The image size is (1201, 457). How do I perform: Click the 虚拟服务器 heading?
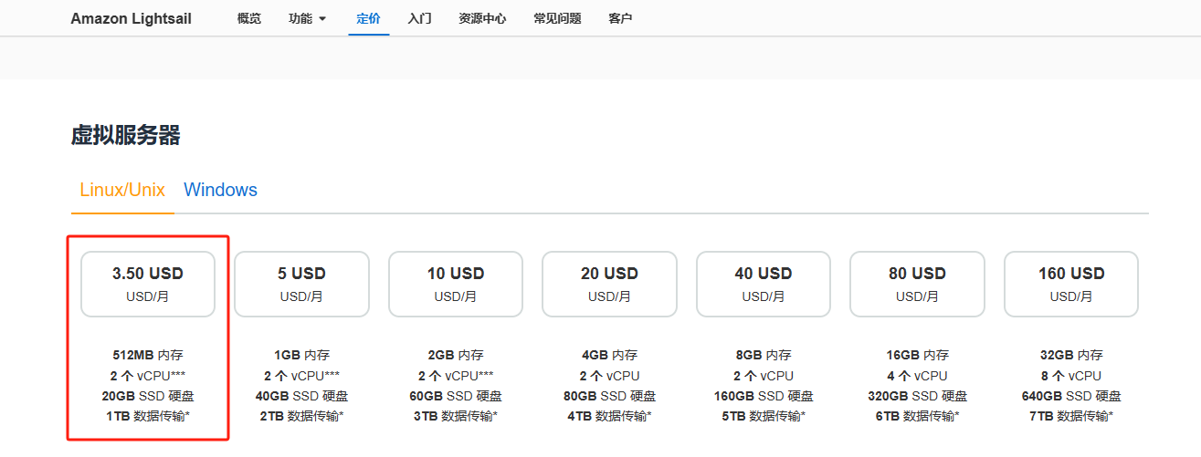[125, 136]
